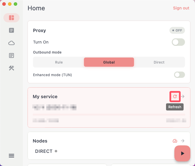Image resolution: width=195 pixels, height=166 pixels.
Task: Refresh My service subscription
Action: pyautogui.click(x=175, y=96)
